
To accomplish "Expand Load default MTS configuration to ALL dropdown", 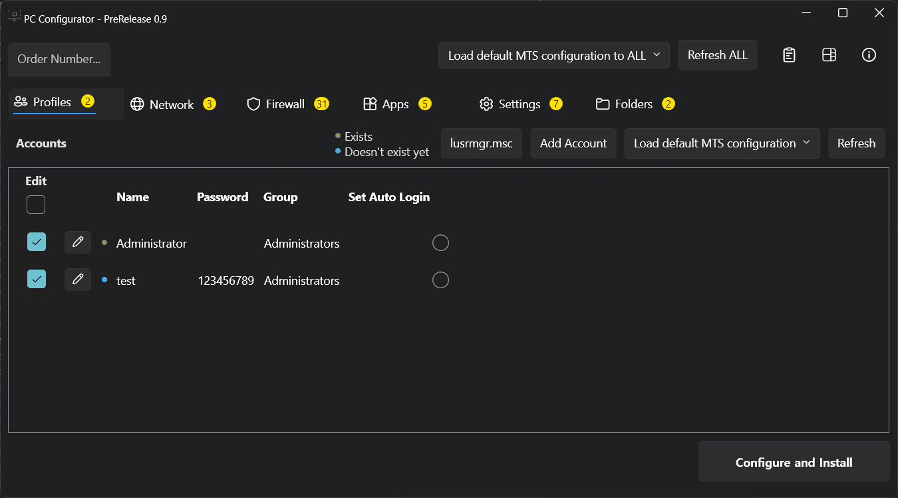I will [553, 55].
